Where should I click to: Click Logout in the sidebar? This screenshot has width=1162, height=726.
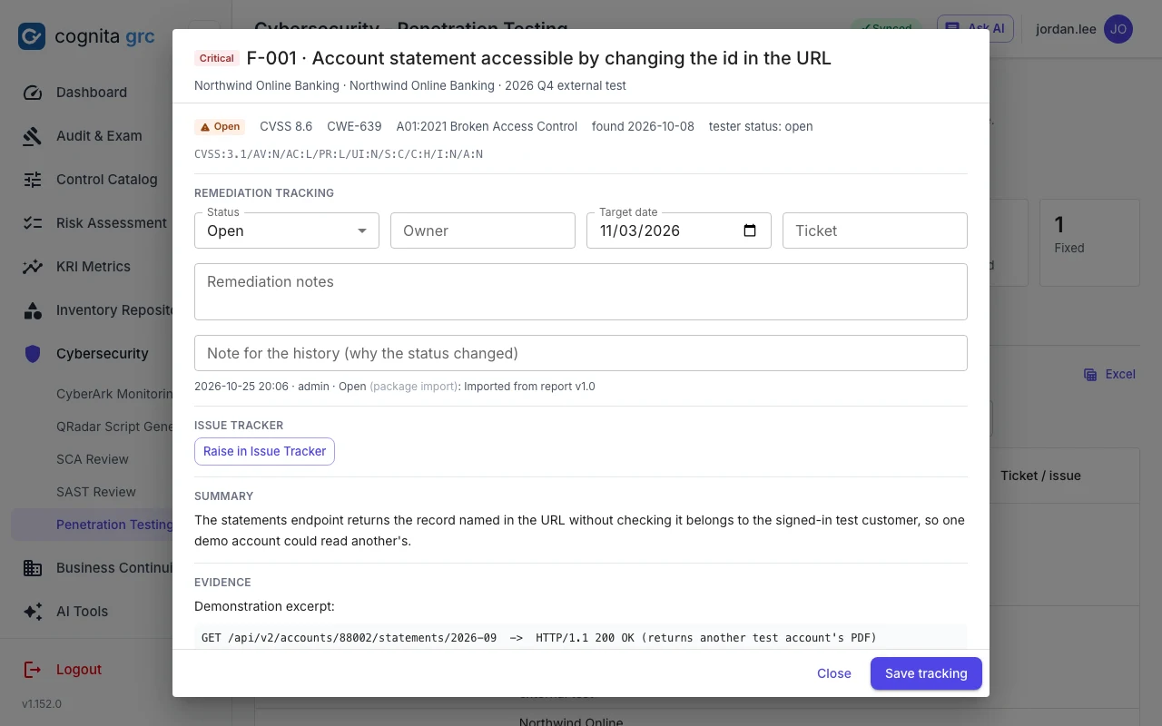[79, 670]
